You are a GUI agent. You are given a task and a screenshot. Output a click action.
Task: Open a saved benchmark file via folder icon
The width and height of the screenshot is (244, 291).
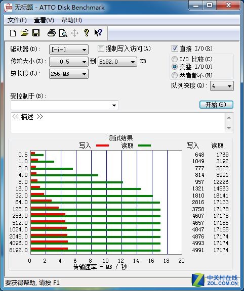click(x=24, y=33)
